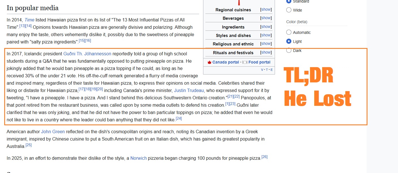Open citation reference 25

29,145
